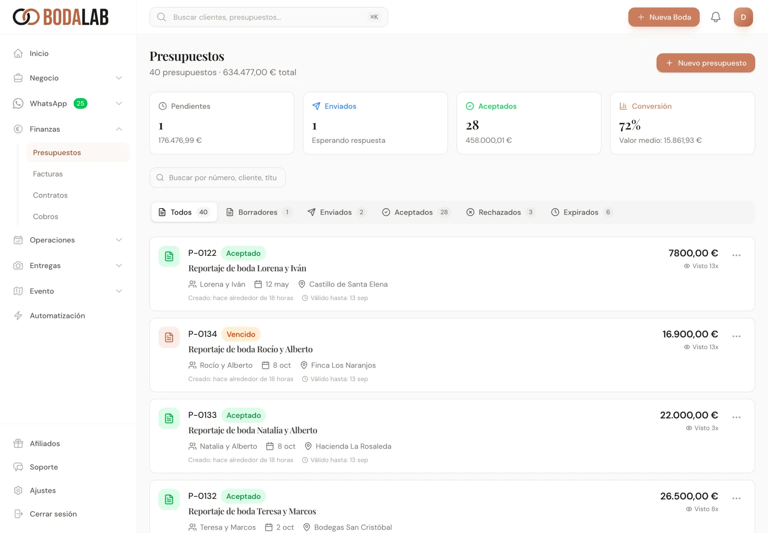Click the Soporte chat icon
This screenshot has height=533, width=768.
pos(18,467)
